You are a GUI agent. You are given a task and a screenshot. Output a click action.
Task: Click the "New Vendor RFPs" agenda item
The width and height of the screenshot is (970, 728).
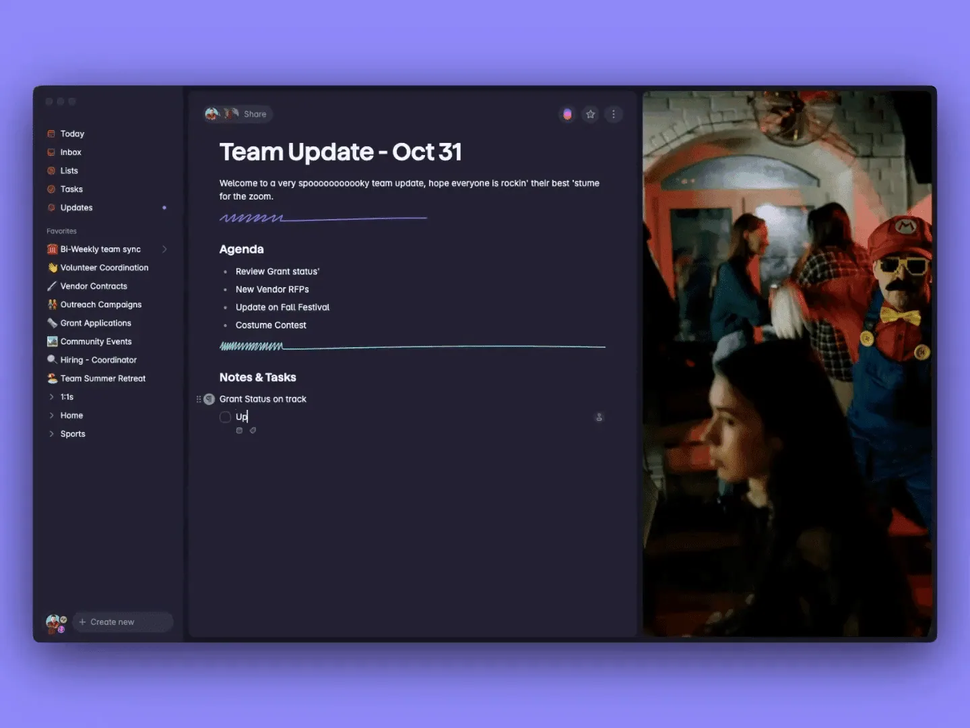pyautogui.click(x=272, y=290)
